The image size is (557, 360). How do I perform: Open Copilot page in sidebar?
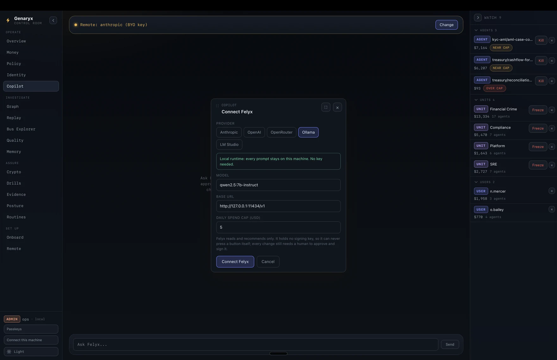(31, 86)
